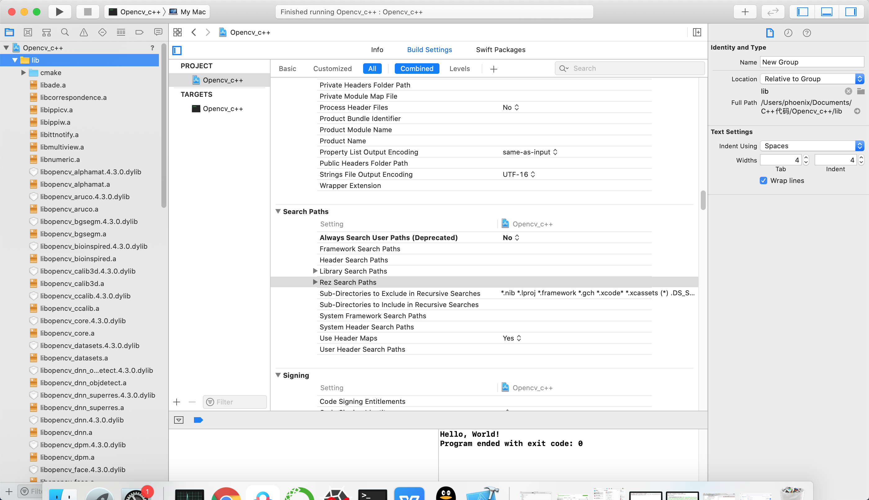869x500 pixels.
Task: Click the Tab width stepper
Action: 806,160
